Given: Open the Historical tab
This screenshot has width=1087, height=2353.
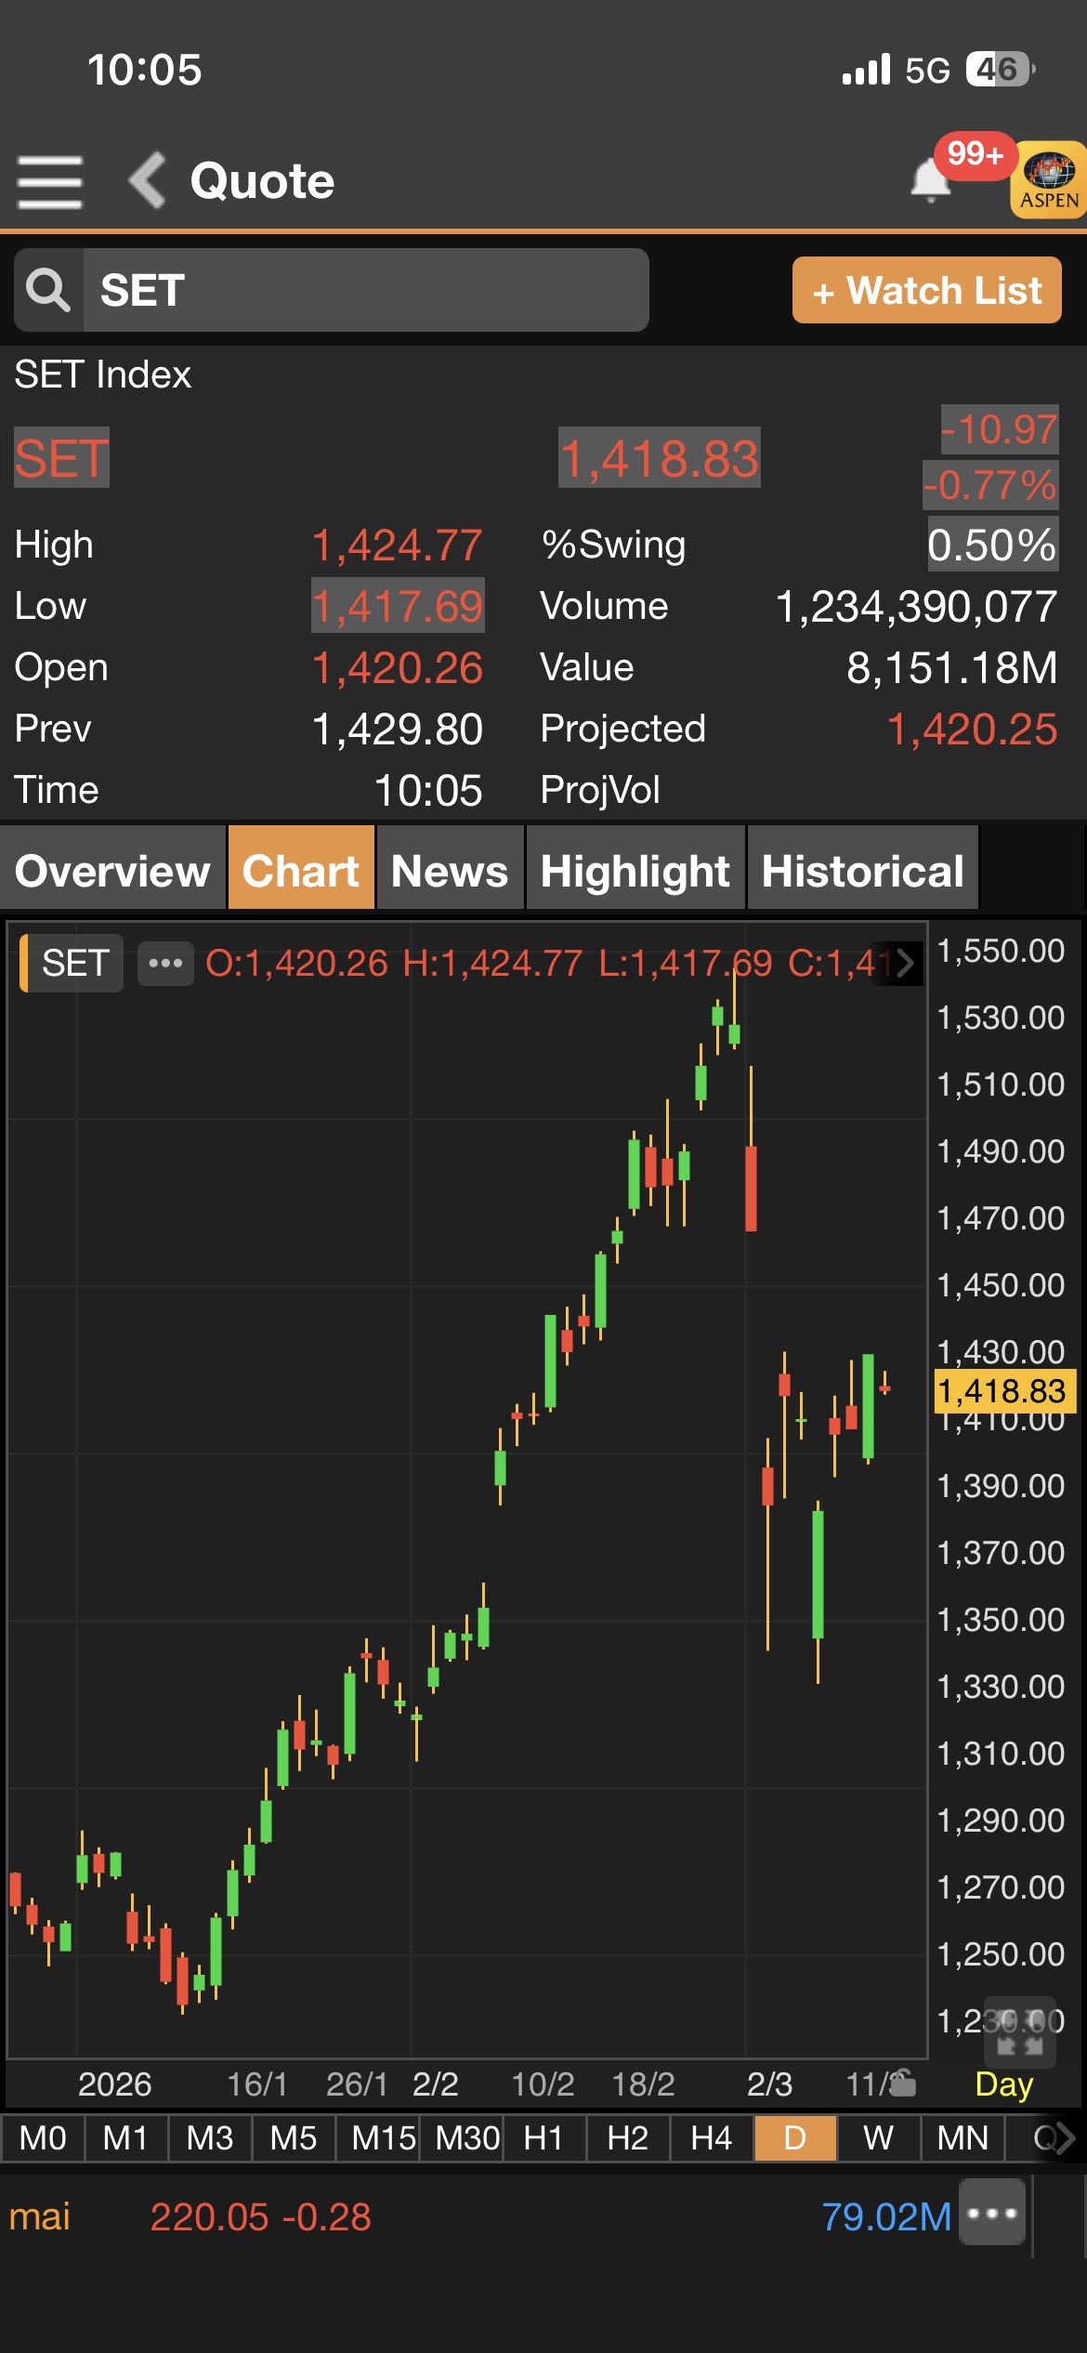Looking at the screenshot, I should click(x=862, y=870).
